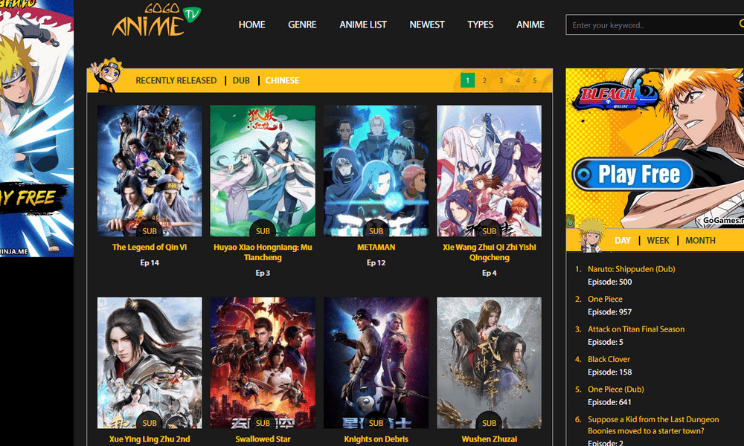Select NEWEST in the top navigation
744x446 pixels.
427,25
